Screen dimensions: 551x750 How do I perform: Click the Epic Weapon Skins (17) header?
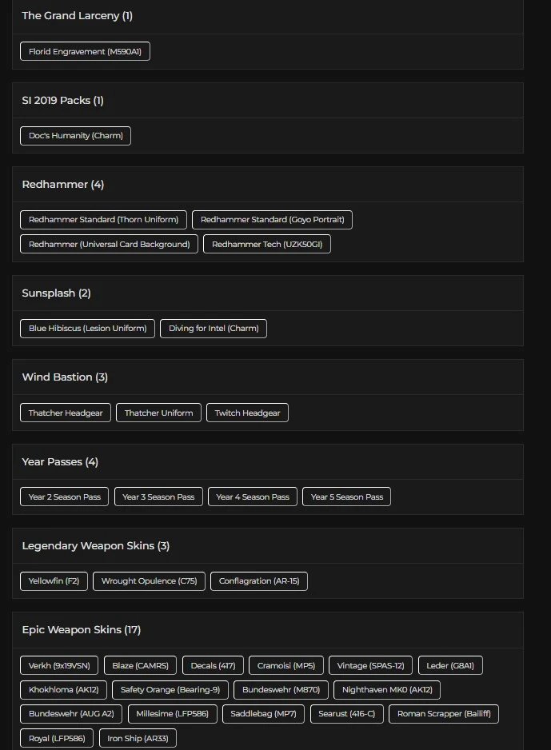coord(82,630)
